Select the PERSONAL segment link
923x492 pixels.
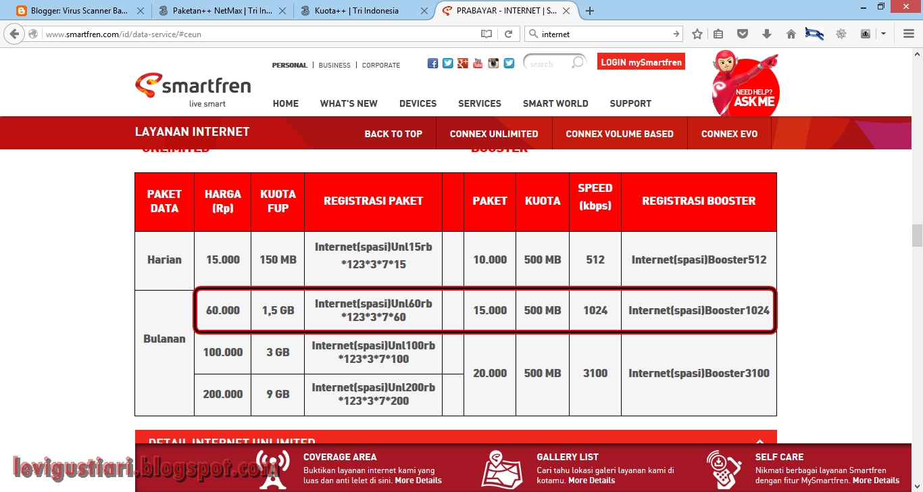click(290, 66)
